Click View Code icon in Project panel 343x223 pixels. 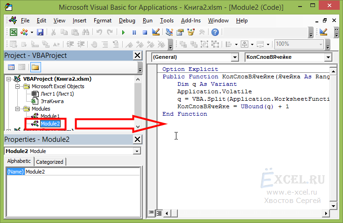[x=11, y=67]
